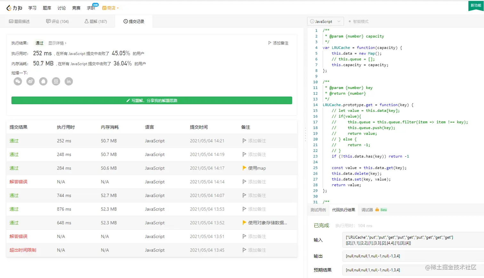Open the 通过 submission with 744 ms
The width and height of the screenshot is (484, 278).
point(14,196)
